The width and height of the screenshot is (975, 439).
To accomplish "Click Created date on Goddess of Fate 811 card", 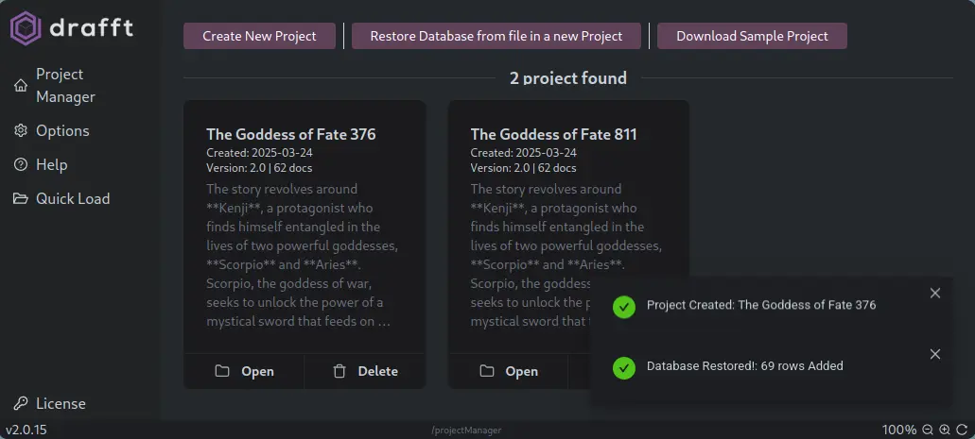I will point(524,153).
